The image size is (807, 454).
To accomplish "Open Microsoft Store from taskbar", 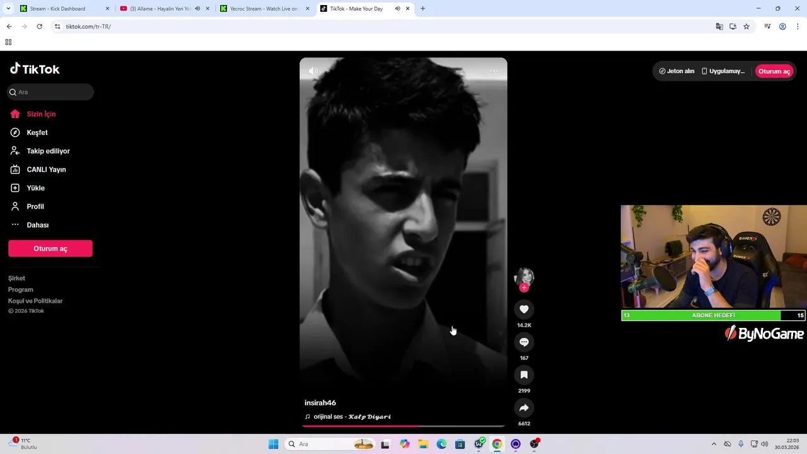I will click(x=460, y=444).
